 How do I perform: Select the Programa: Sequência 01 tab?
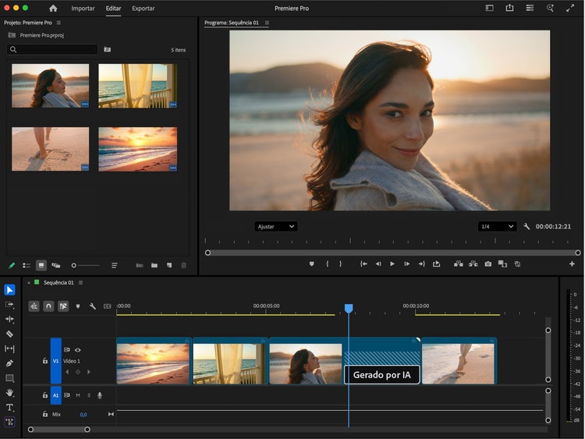click(232, 23)
